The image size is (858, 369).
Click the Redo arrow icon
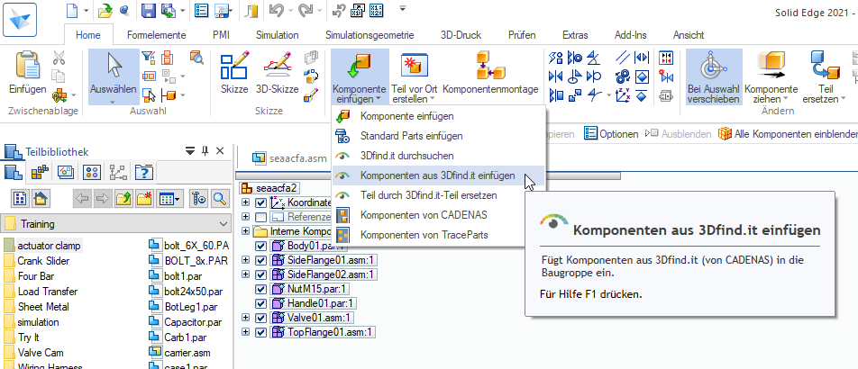point(306,11)
